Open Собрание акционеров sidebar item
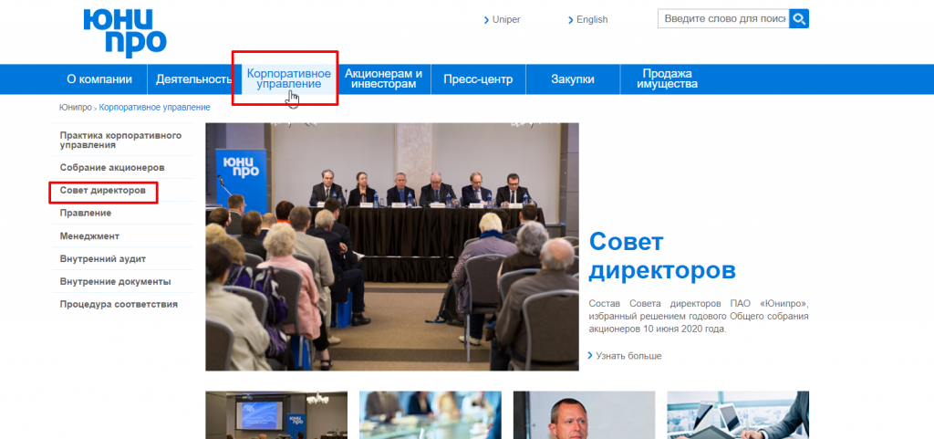934x439 pixels. (x=111, y=168)
